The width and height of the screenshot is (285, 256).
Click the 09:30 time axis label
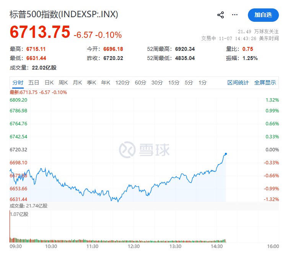click(16, 246)
